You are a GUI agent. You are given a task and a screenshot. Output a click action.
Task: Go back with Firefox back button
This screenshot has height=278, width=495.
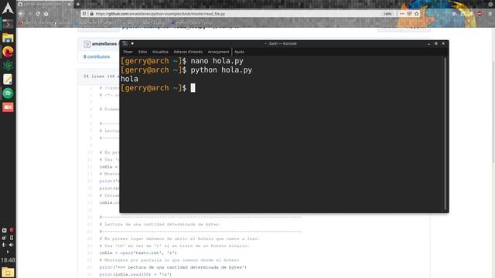(x=21, y=14)
